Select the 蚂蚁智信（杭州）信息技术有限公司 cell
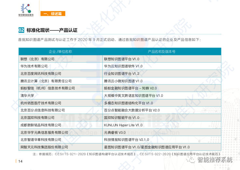This screenshot has height=170, width=240. coord(60,88)
